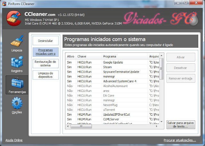The width and height of the screenshot is (205, 146).
Task: Open the Ajuda Online link
Action: [x=14, y=140]
